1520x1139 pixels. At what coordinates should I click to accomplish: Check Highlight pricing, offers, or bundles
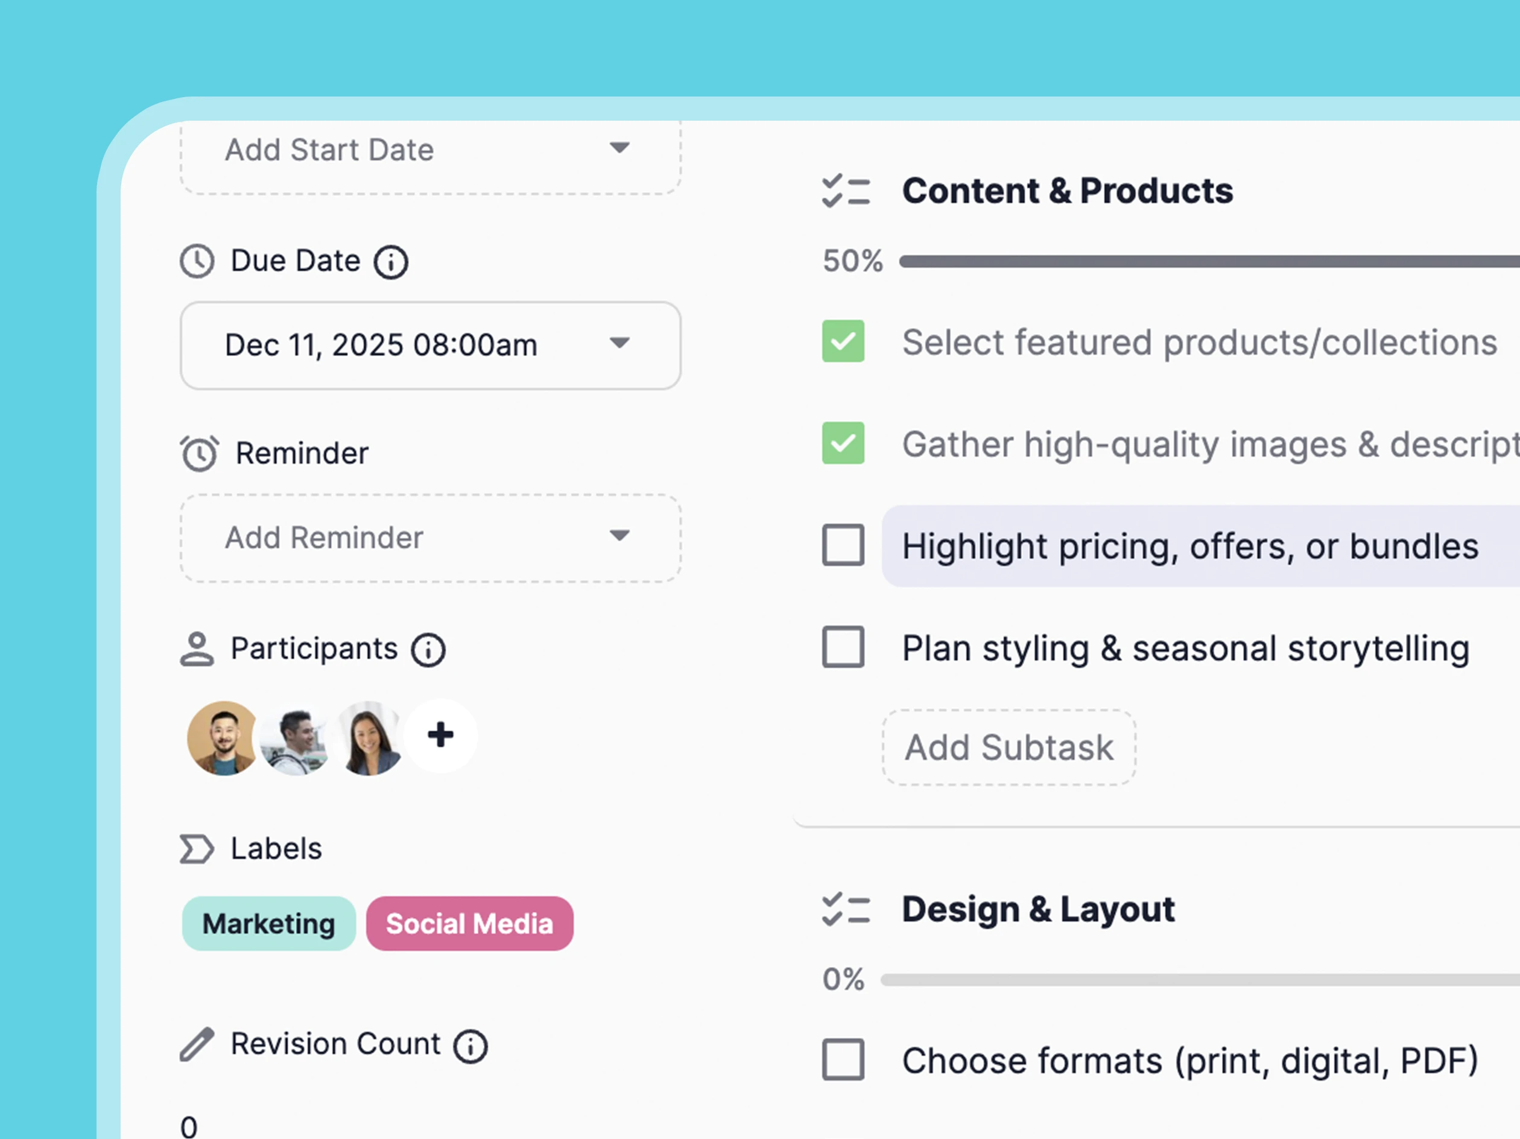(x=843, y=546)
